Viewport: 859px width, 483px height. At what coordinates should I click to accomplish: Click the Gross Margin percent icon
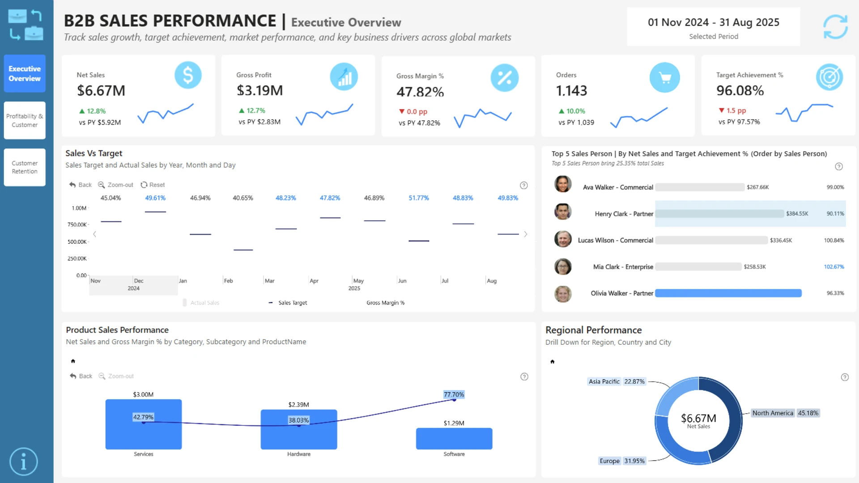[505, 78]
